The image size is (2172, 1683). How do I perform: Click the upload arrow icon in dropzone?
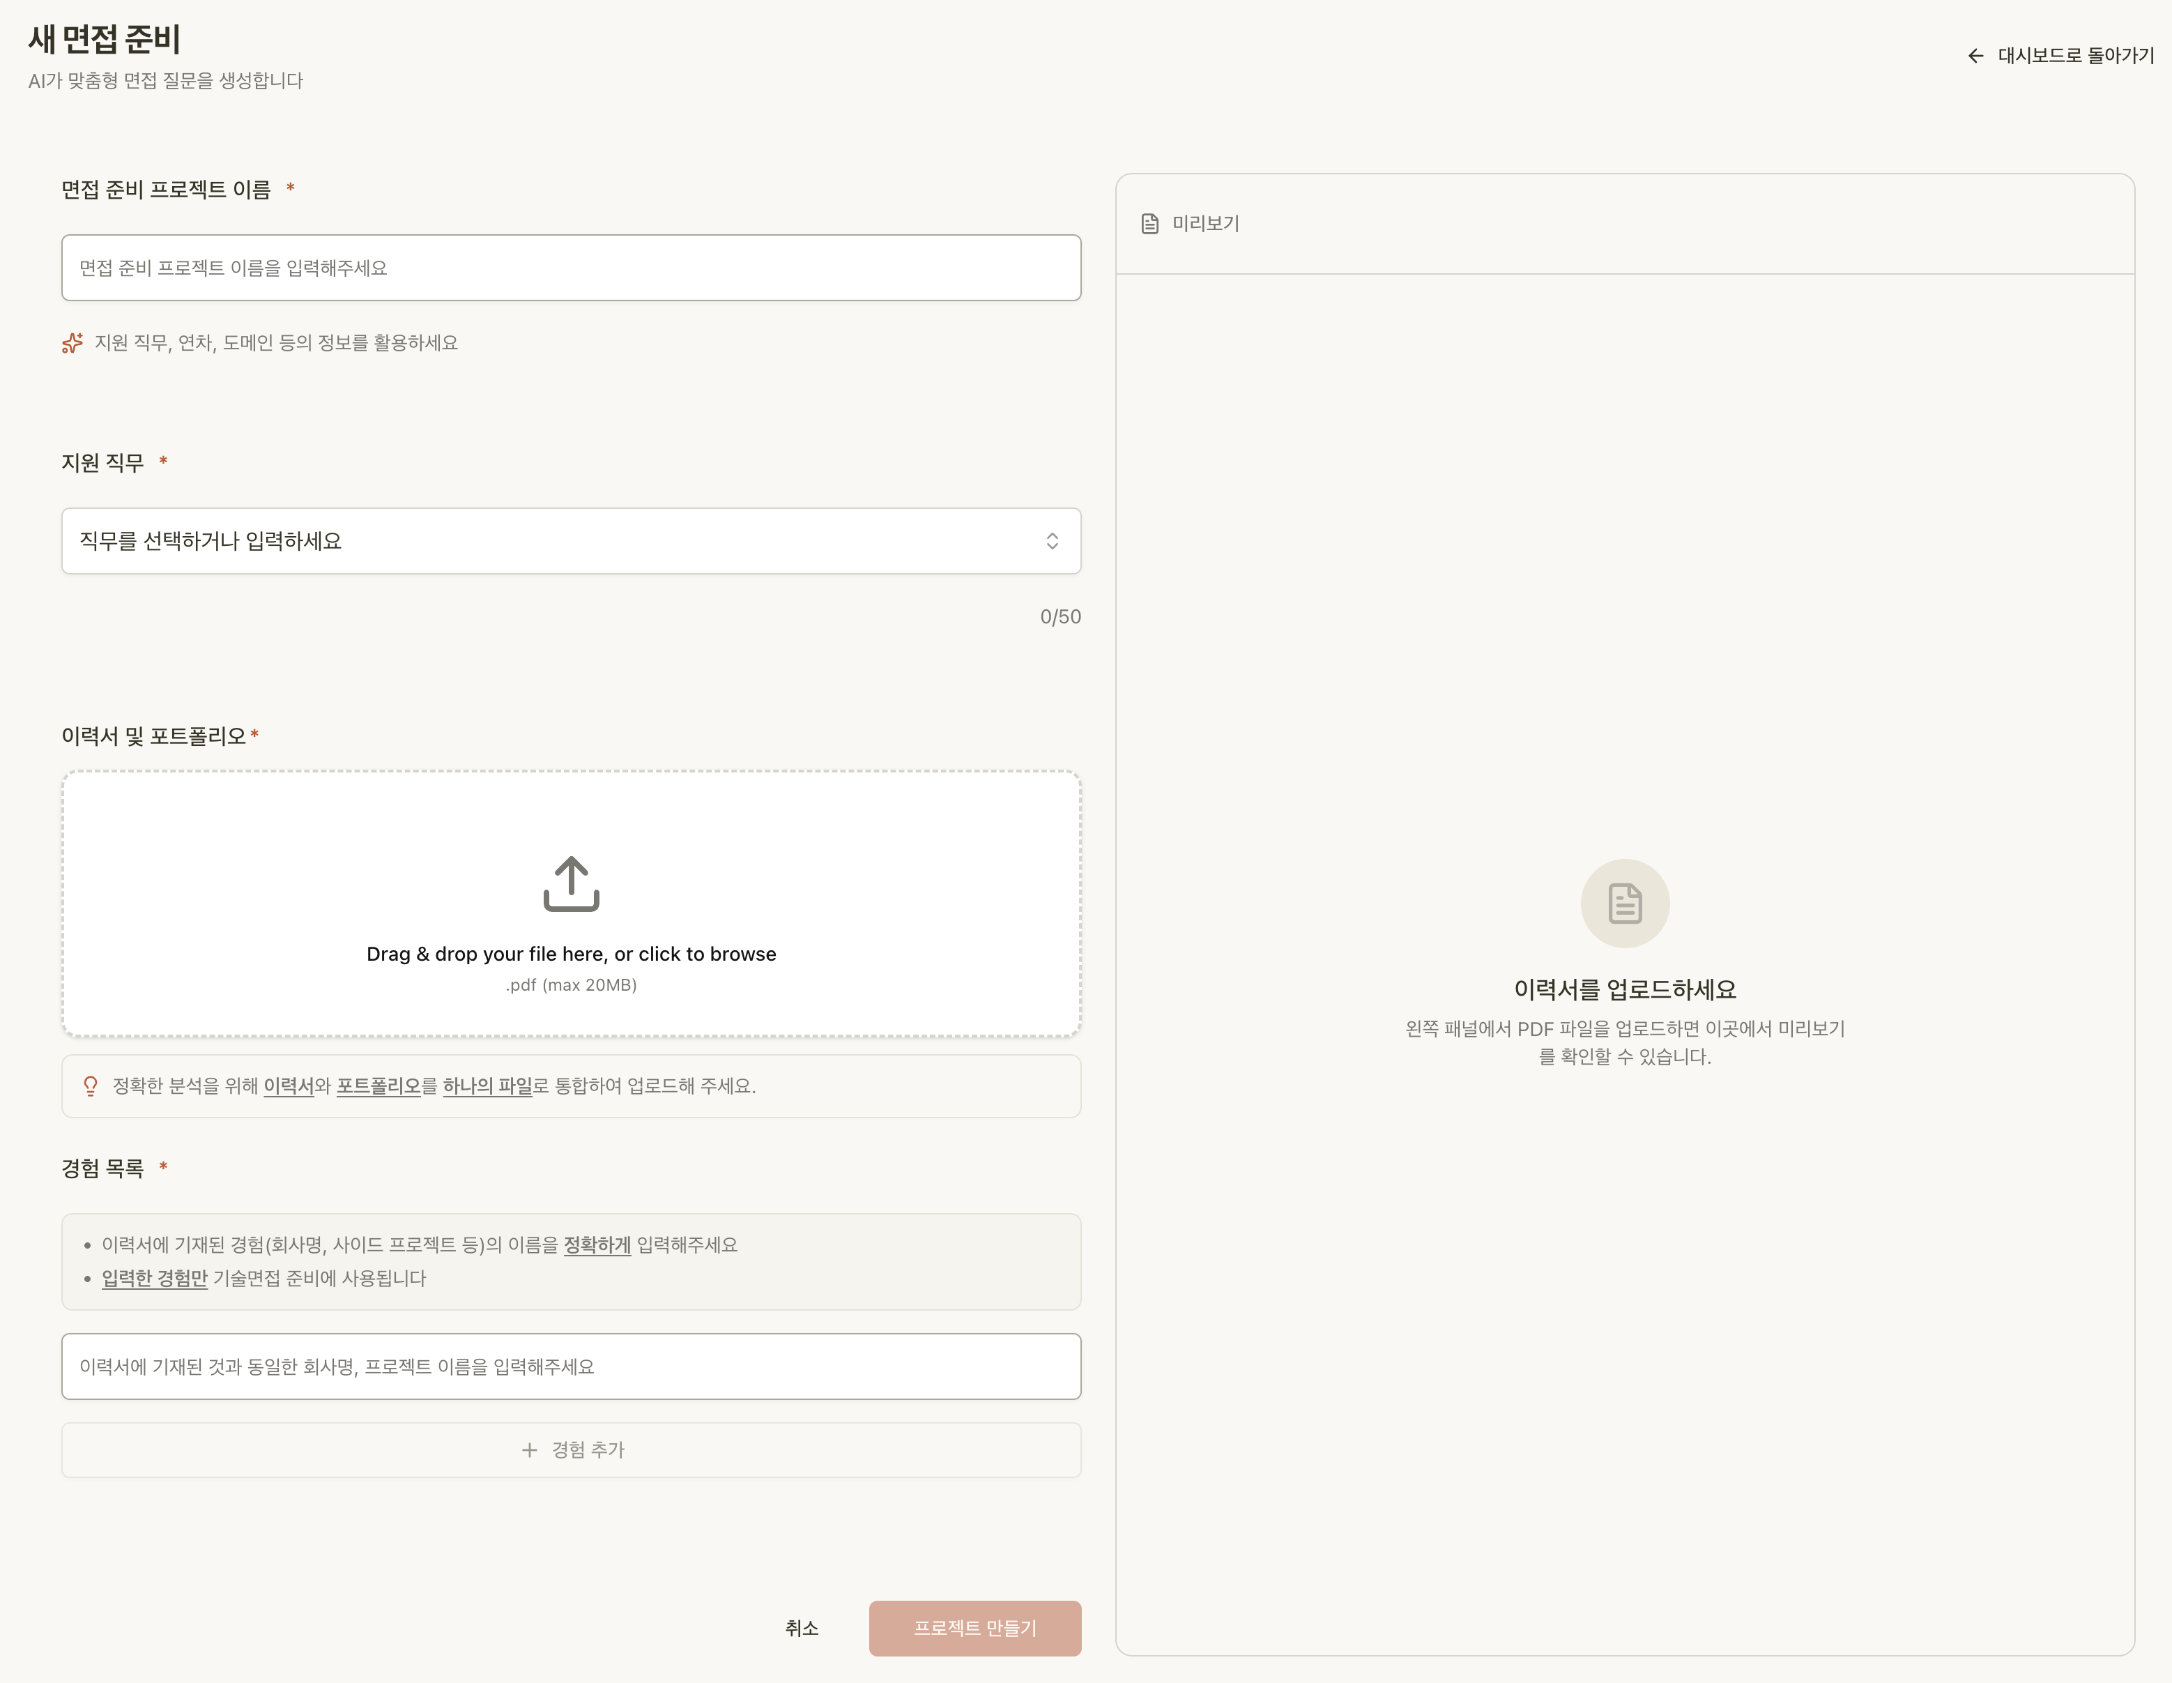[x=571, y=883]
